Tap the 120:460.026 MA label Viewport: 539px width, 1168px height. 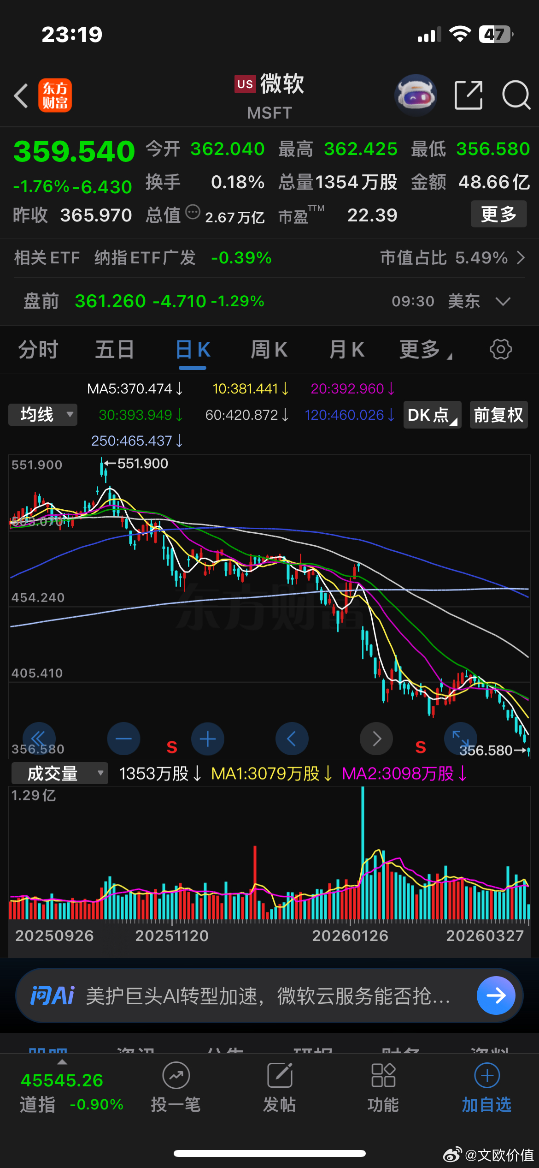coord(350,415)
